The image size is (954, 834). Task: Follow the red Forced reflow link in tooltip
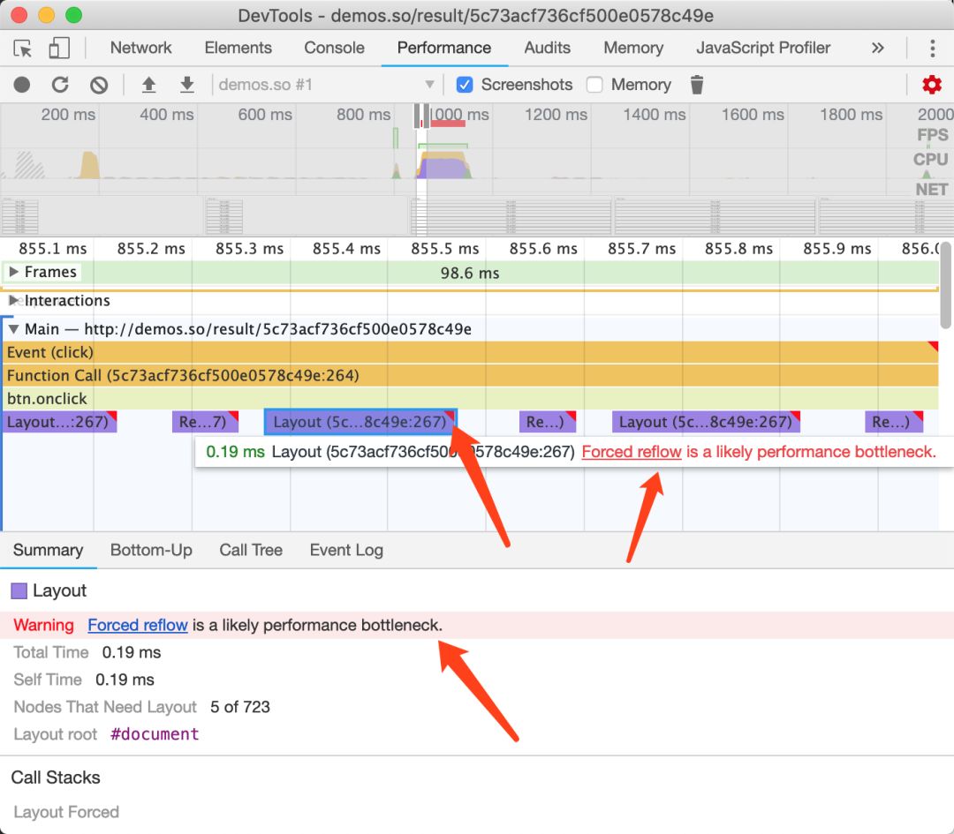pos(632,452)
